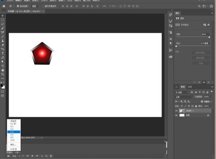Select the Lasso tool

3,24
